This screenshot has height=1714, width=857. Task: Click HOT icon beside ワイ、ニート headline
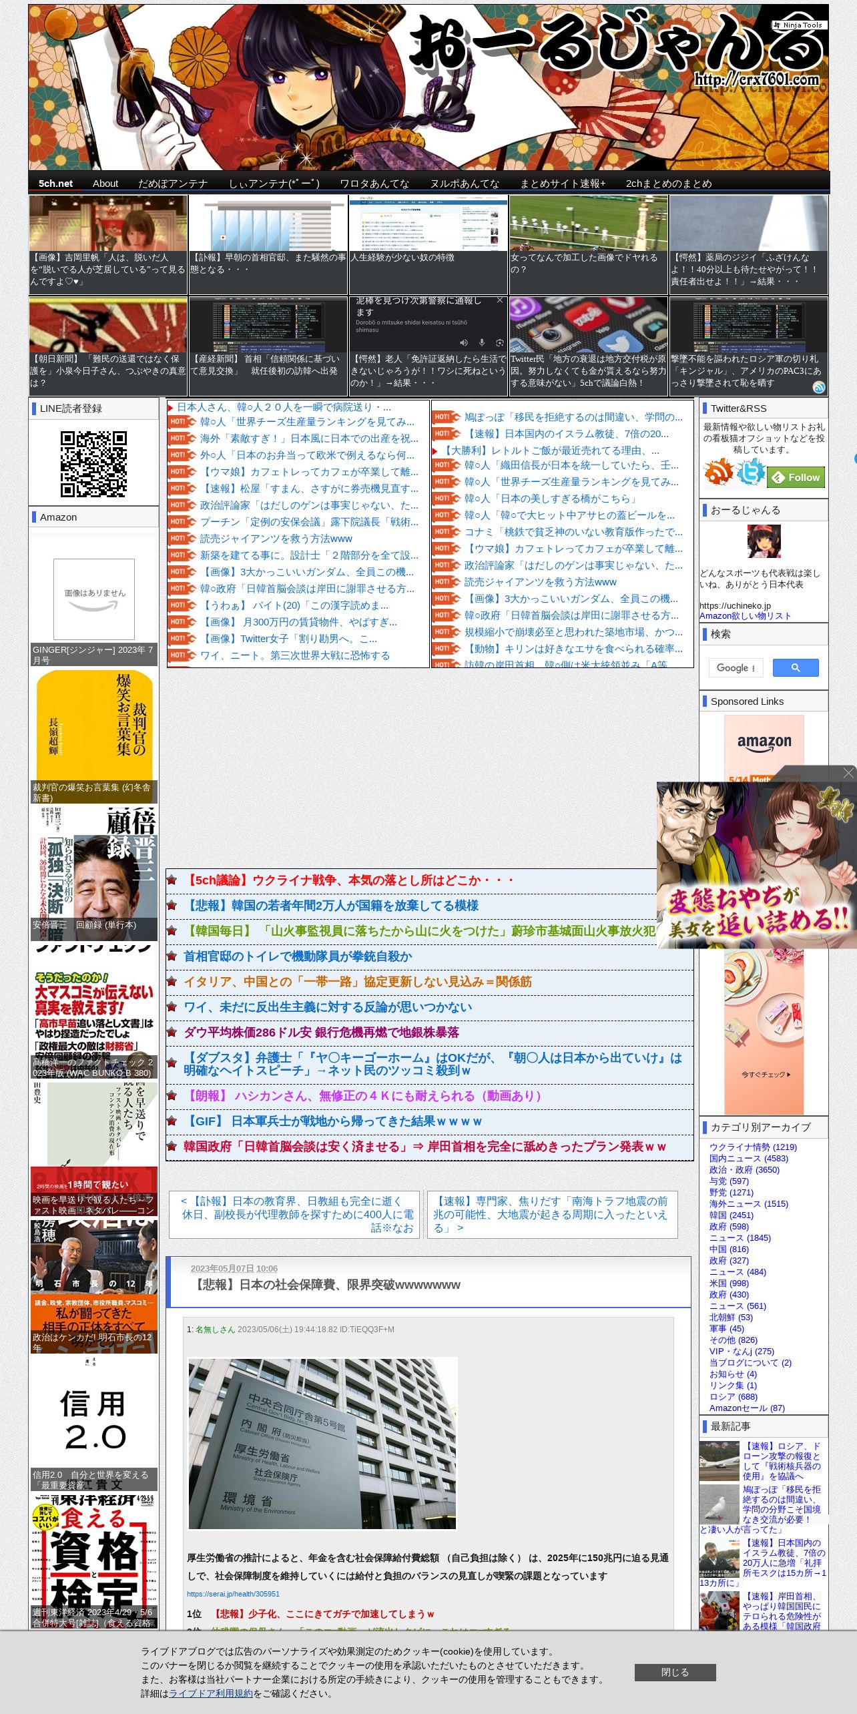pos(182,655)
